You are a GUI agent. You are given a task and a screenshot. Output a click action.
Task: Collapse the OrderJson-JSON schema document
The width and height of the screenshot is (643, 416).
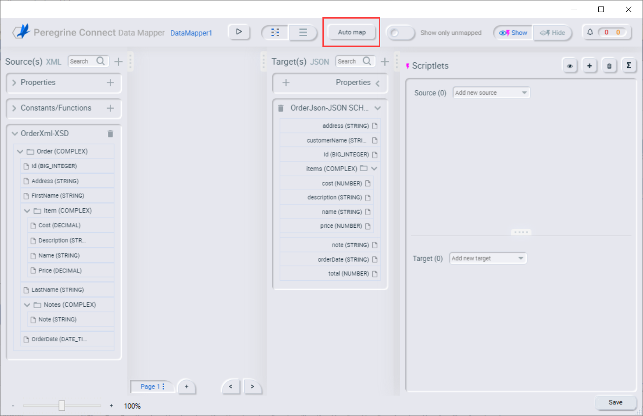click(x=378, y=108)
